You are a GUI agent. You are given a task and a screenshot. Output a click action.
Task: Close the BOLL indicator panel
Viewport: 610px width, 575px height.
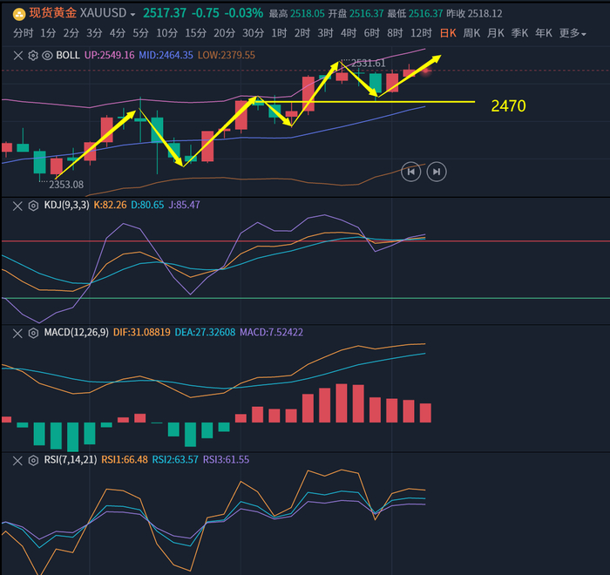coord(19,54)
